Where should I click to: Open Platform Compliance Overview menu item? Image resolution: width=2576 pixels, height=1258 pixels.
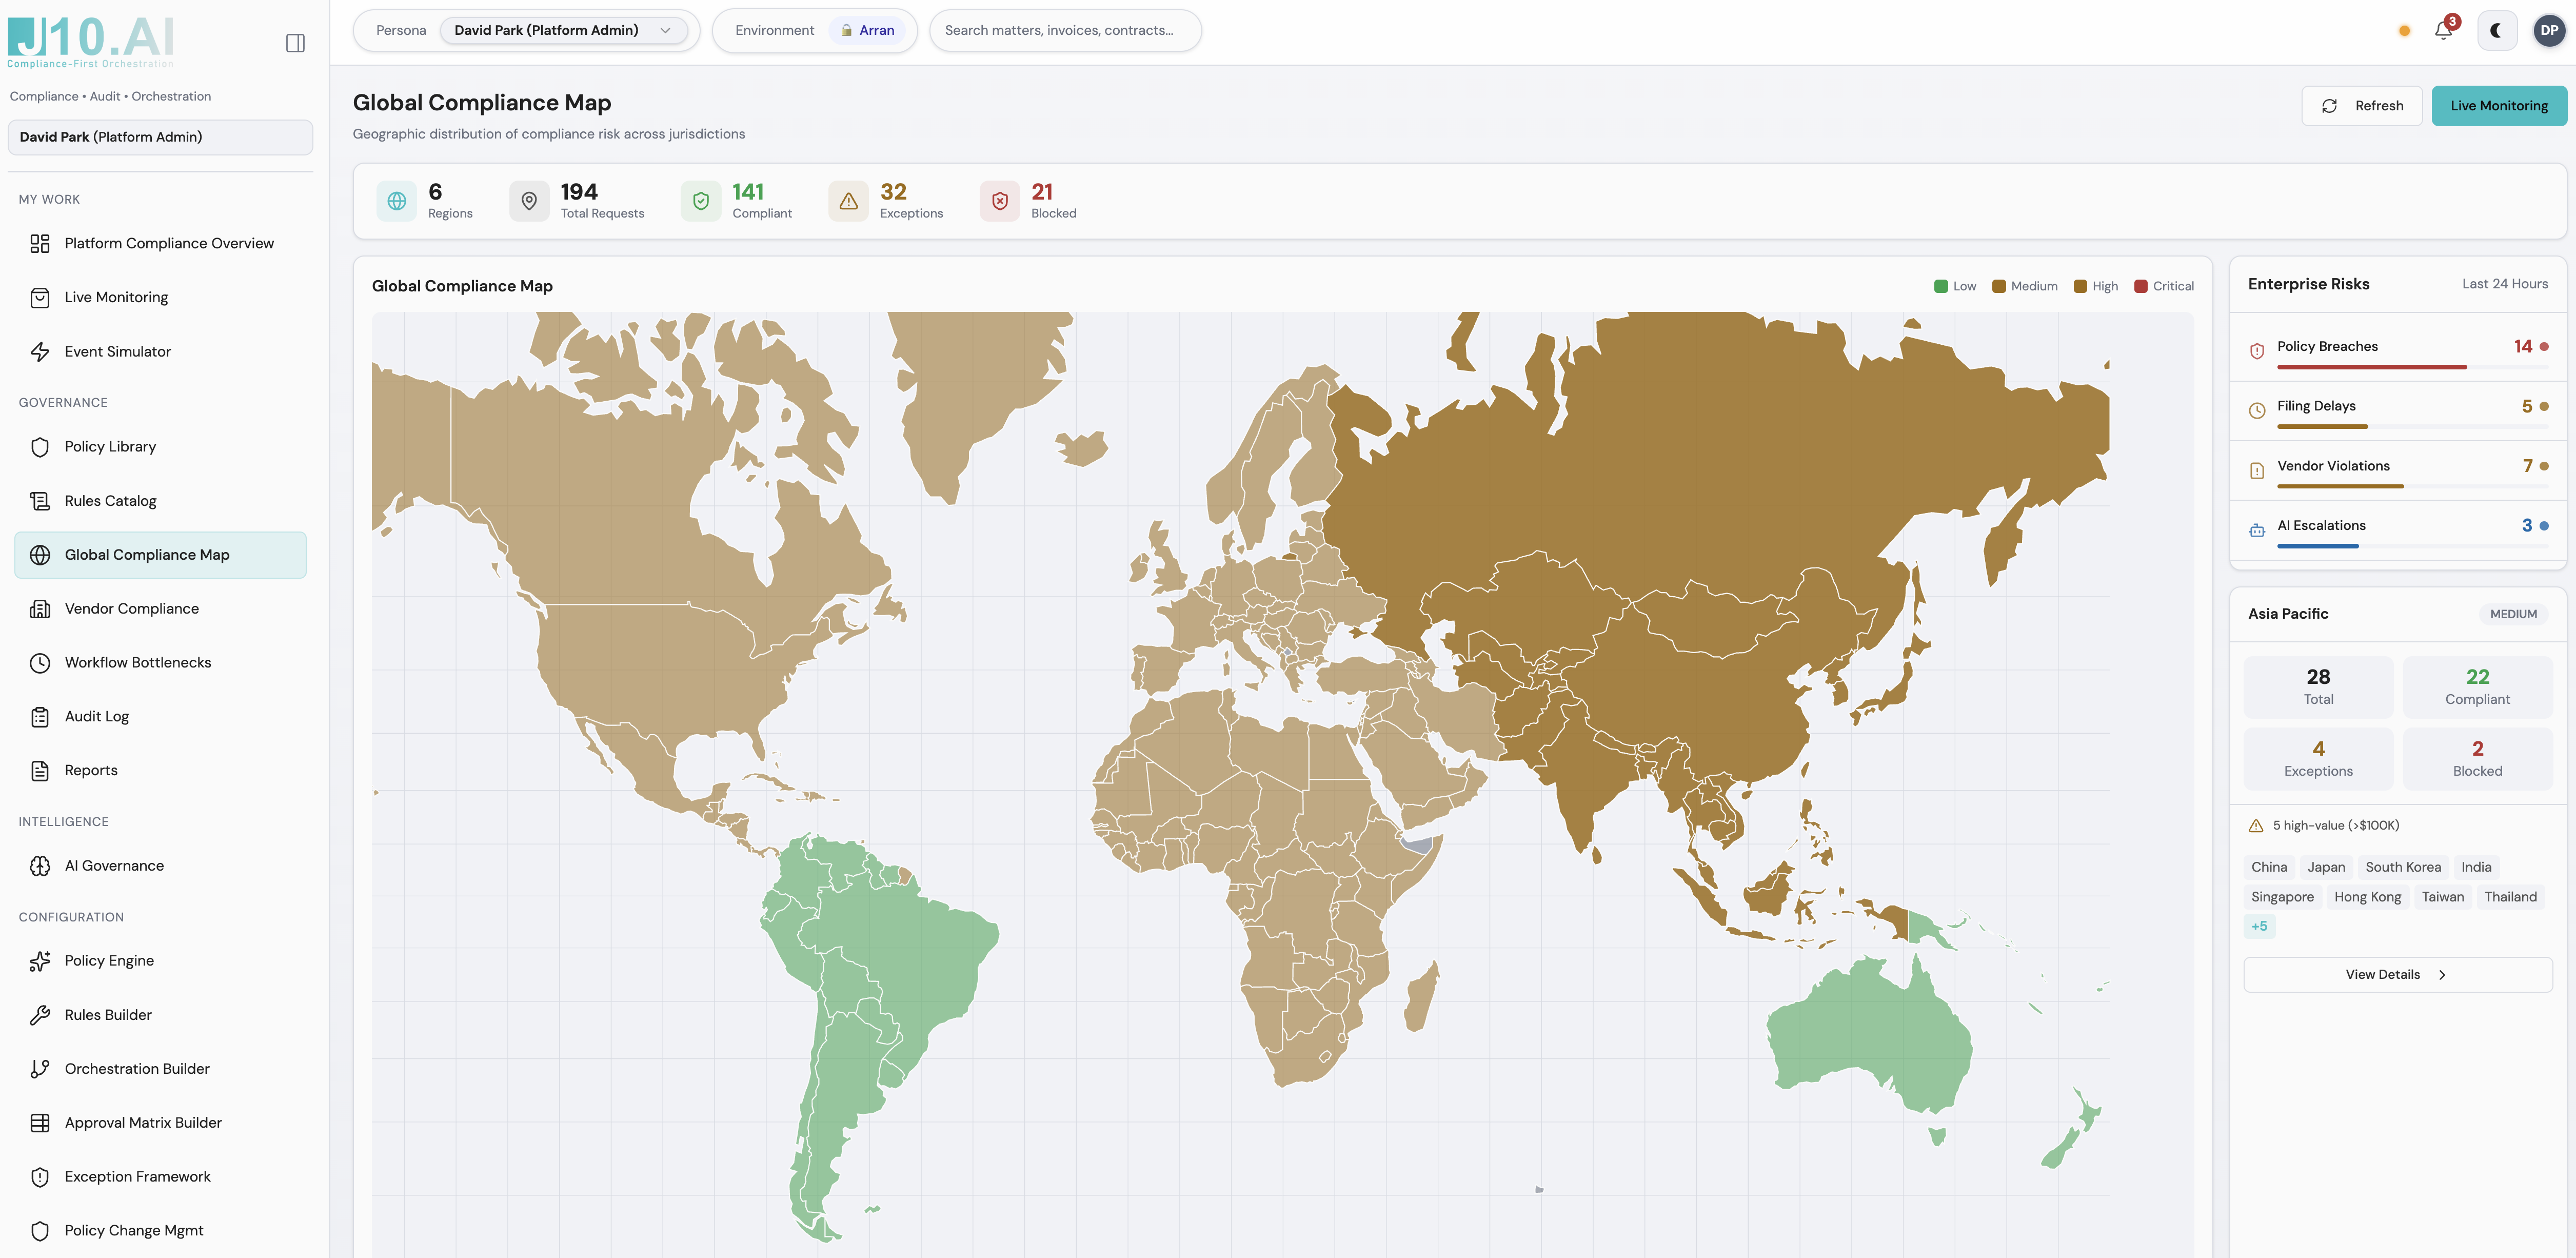tap(160, 243)
